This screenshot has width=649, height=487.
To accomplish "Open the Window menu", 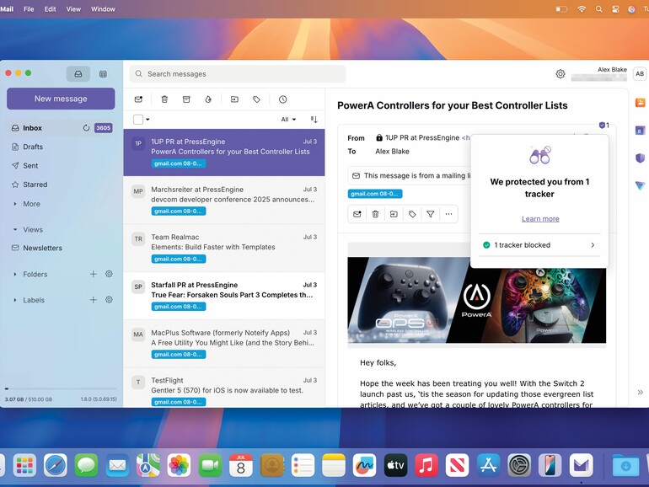I will click(103, 8).
